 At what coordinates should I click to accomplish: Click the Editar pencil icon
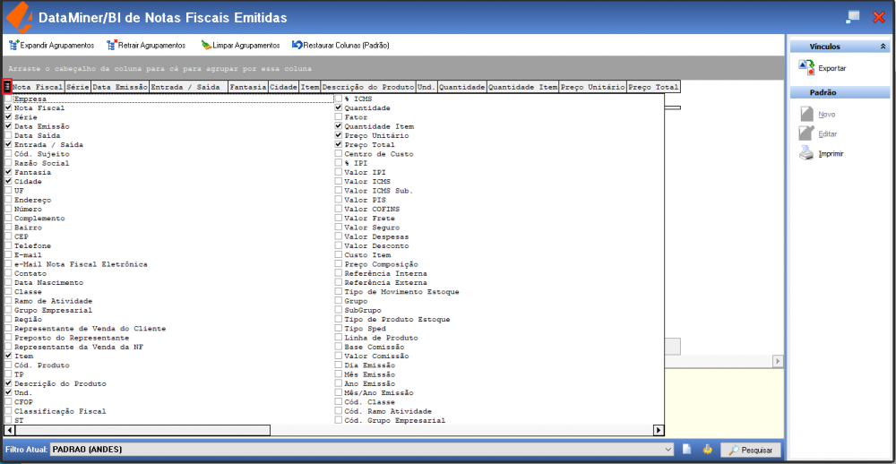(806, 133)
